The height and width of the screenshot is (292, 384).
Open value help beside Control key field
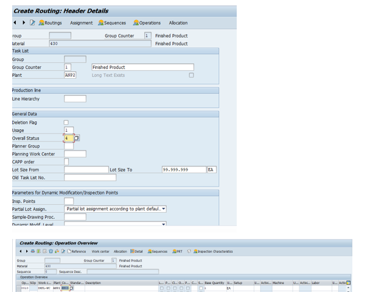click(72, 288)
